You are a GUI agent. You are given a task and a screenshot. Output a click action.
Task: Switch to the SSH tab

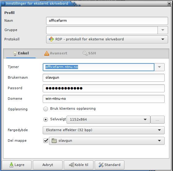(89, 53)
